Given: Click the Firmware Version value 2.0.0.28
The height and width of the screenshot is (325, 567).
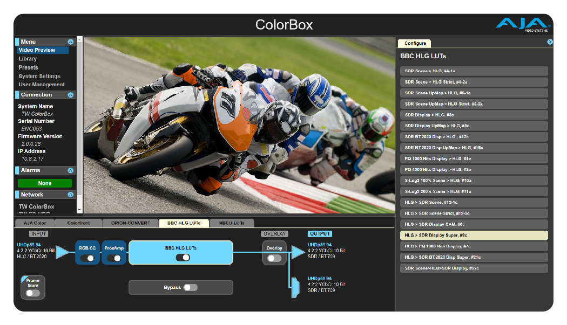Looking at the screenshot, I should click(31, 144).
